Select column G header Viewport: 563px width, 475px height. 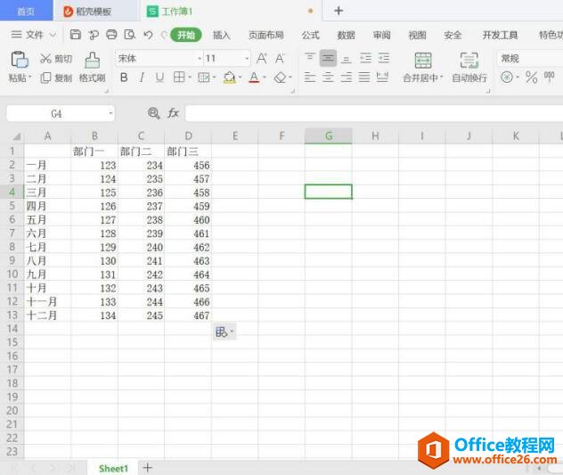[x=328, y=135]
